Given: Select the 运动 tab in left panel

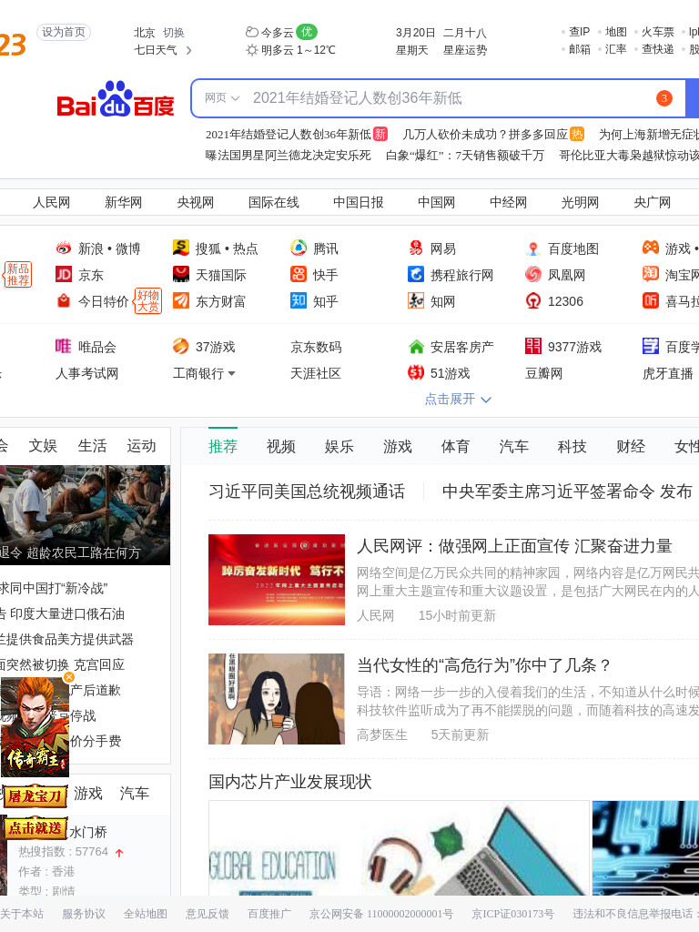Looking at the screenshot, I should (x=141, y=446).
